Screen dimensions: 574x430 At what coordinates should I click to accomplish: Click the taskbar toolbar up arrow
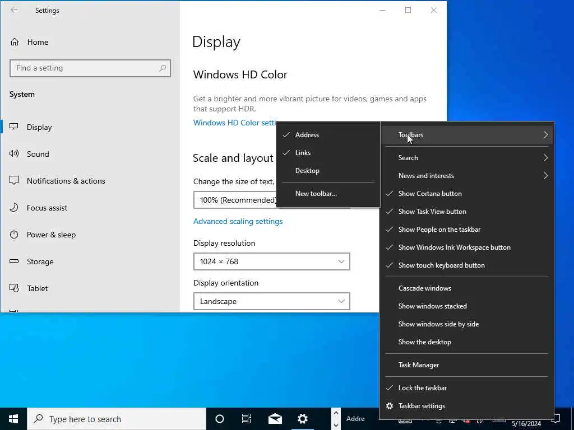(336, 413)
